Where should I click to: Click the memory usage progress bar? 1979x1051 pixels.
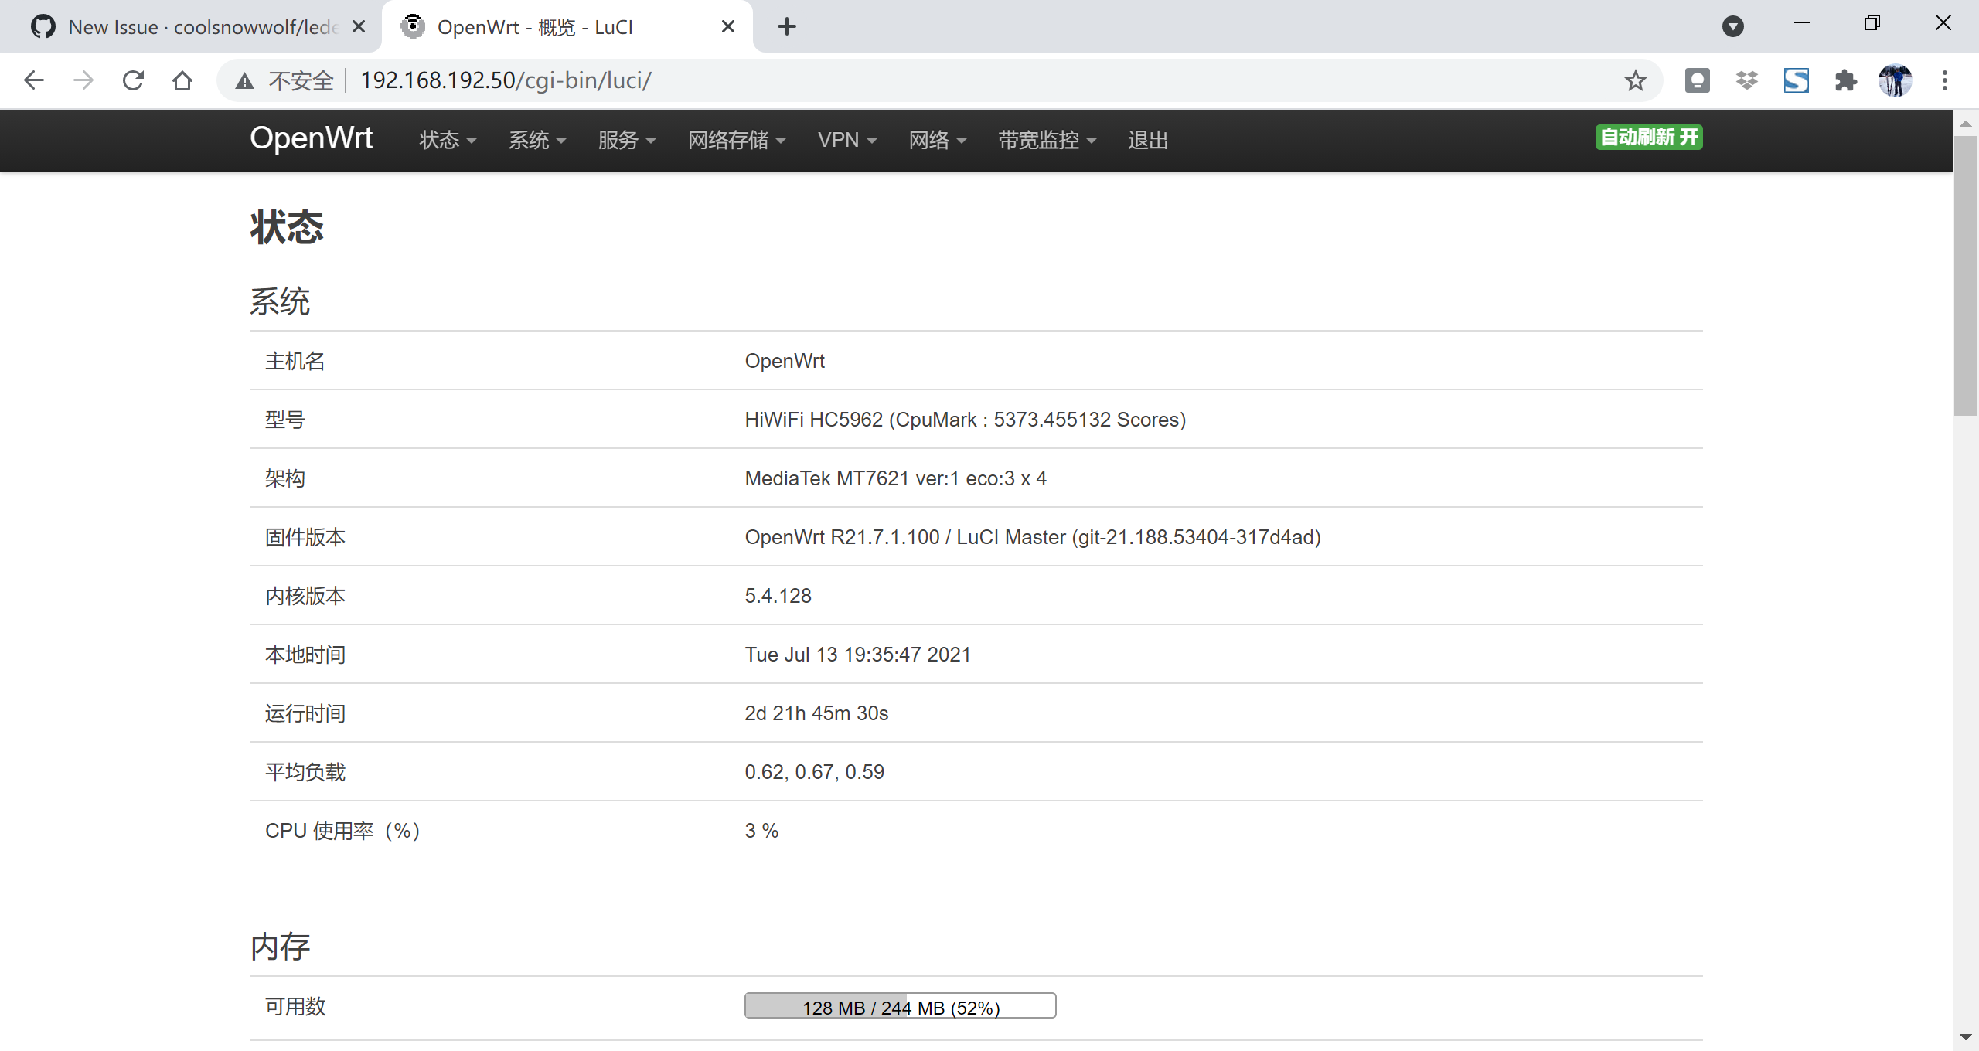899,1005
